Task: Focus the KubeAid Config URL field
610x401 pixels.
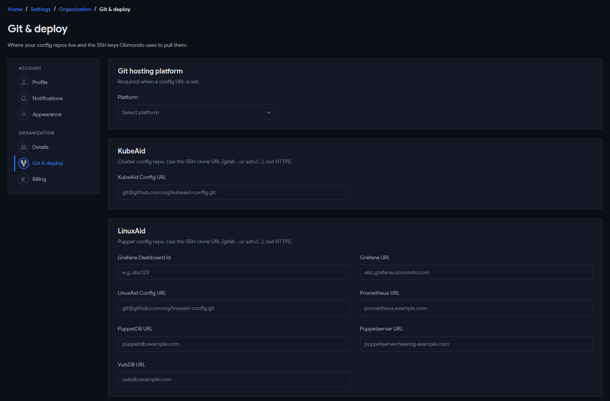Action: point(234,192)
